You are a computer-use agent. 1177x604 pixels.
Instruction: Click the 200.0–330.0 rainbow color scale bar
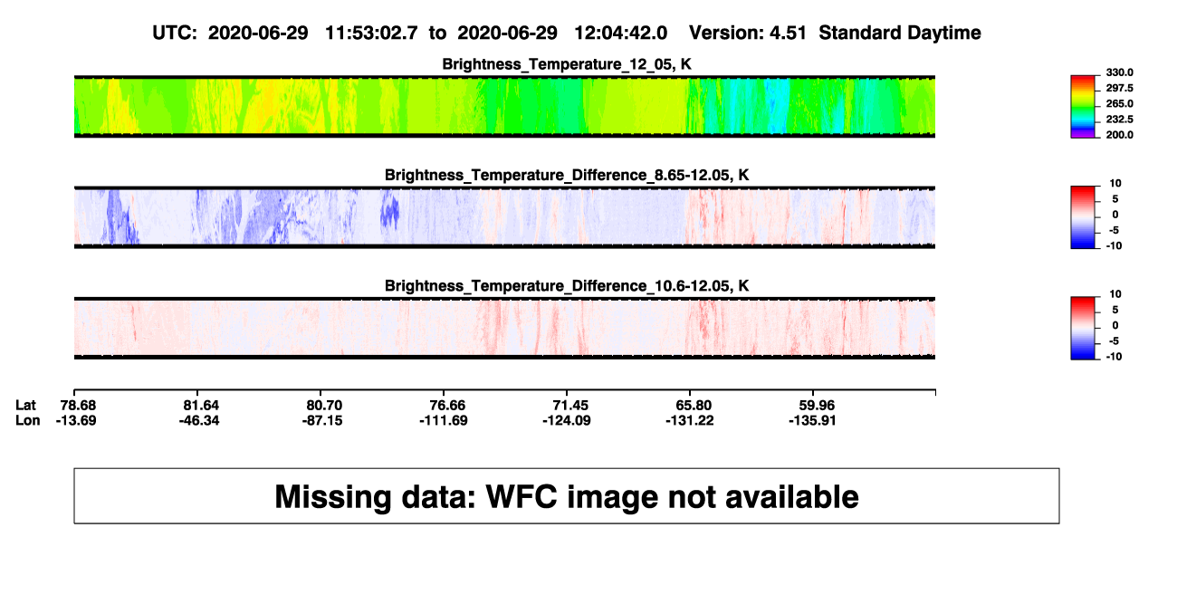tap(1084, 106)
